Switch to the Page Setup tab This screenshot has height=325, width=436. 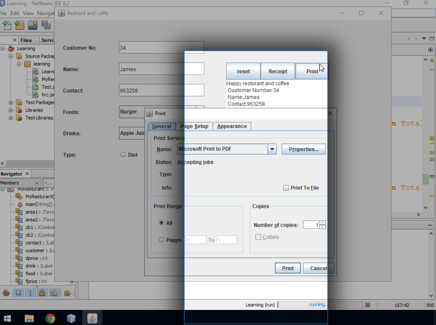pyautogui.click(x=194, y=126)
